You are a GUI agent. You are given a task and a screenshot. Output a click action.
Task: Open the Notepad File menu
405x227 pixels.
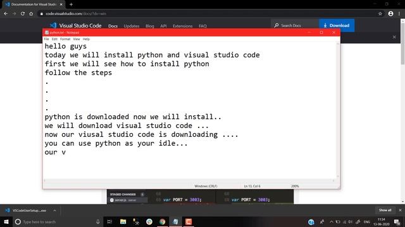point(46,39)
